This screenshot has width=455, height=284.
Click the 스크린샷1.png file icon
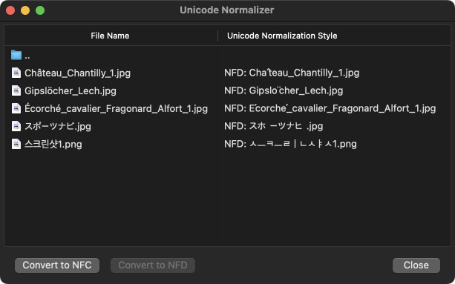coord(16,144)
